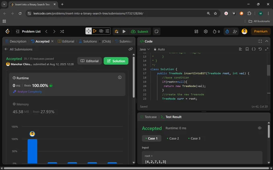Click the submissions panel vertical scrollbar
Viewport: 273px width, 170px height.
coord(134,77)
